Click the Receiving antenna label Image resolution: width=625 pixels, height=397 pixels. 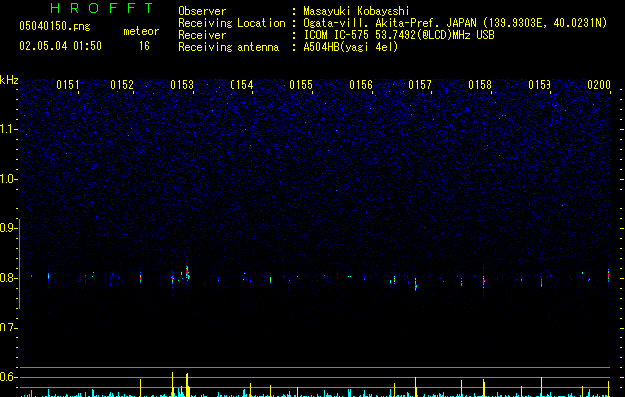click(229, 47)
